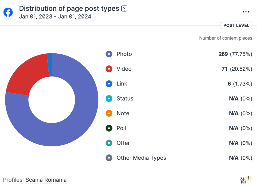This screenshot has height=186, width=257.
Task: Click the Link count value showing 6
Action: click(229, 84)
